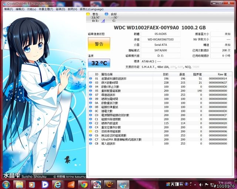237x189 pixels.
Task: Click the power-on count field 208 次
Action: click(221, 50)
